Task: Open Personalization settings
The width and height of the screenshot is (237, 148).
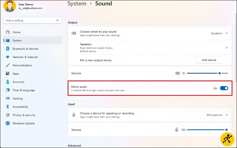Action: click(x=33, y=65)
